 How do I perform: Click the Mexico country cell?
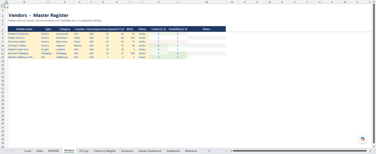coord(80,46)
